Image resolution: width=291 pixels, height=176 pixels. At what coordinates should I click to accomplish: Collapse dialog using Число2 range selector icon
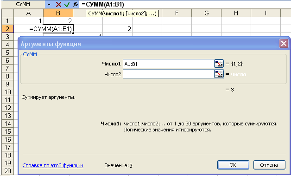click(x=219, y=74)
